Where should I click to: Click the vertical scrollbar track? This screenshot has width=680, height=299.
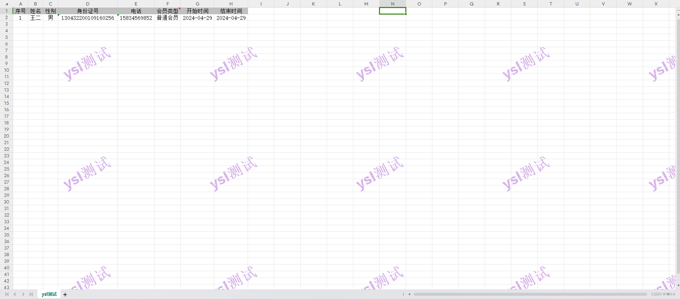(678, 146)
